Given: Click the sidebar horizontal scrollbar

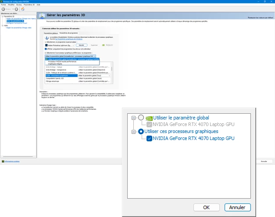Looking at the screenshot, I should coord(18,157).
